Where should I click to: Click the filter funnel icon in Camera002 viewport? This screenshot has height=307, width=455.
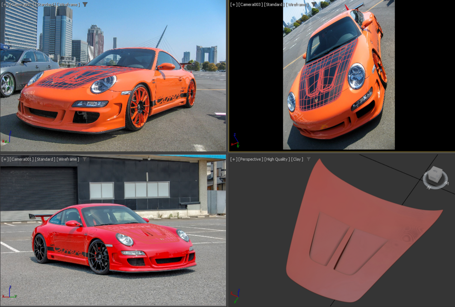point(85,5)
